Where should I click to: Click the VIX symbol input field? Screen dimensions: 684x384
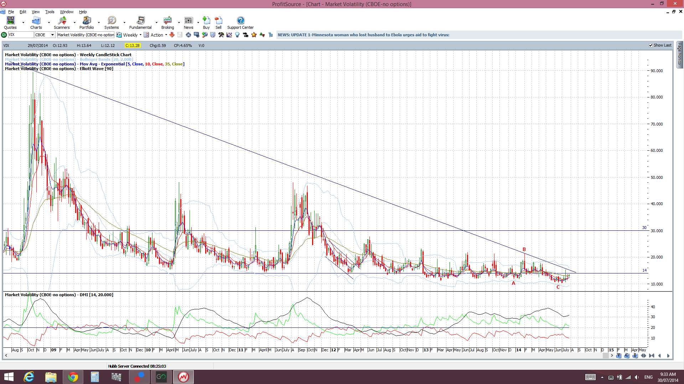pos(21,35)
